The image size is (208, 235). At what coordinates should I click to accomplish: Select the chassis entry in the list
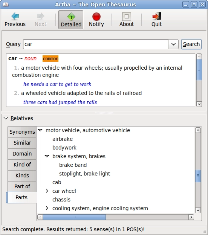point(61,200)
